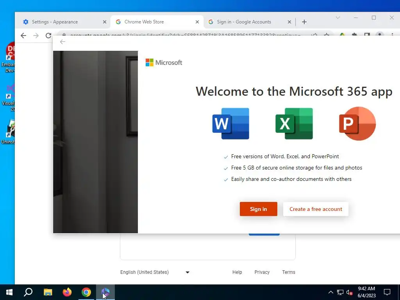
Task: Open the notification center
Action: pos(387,292)
